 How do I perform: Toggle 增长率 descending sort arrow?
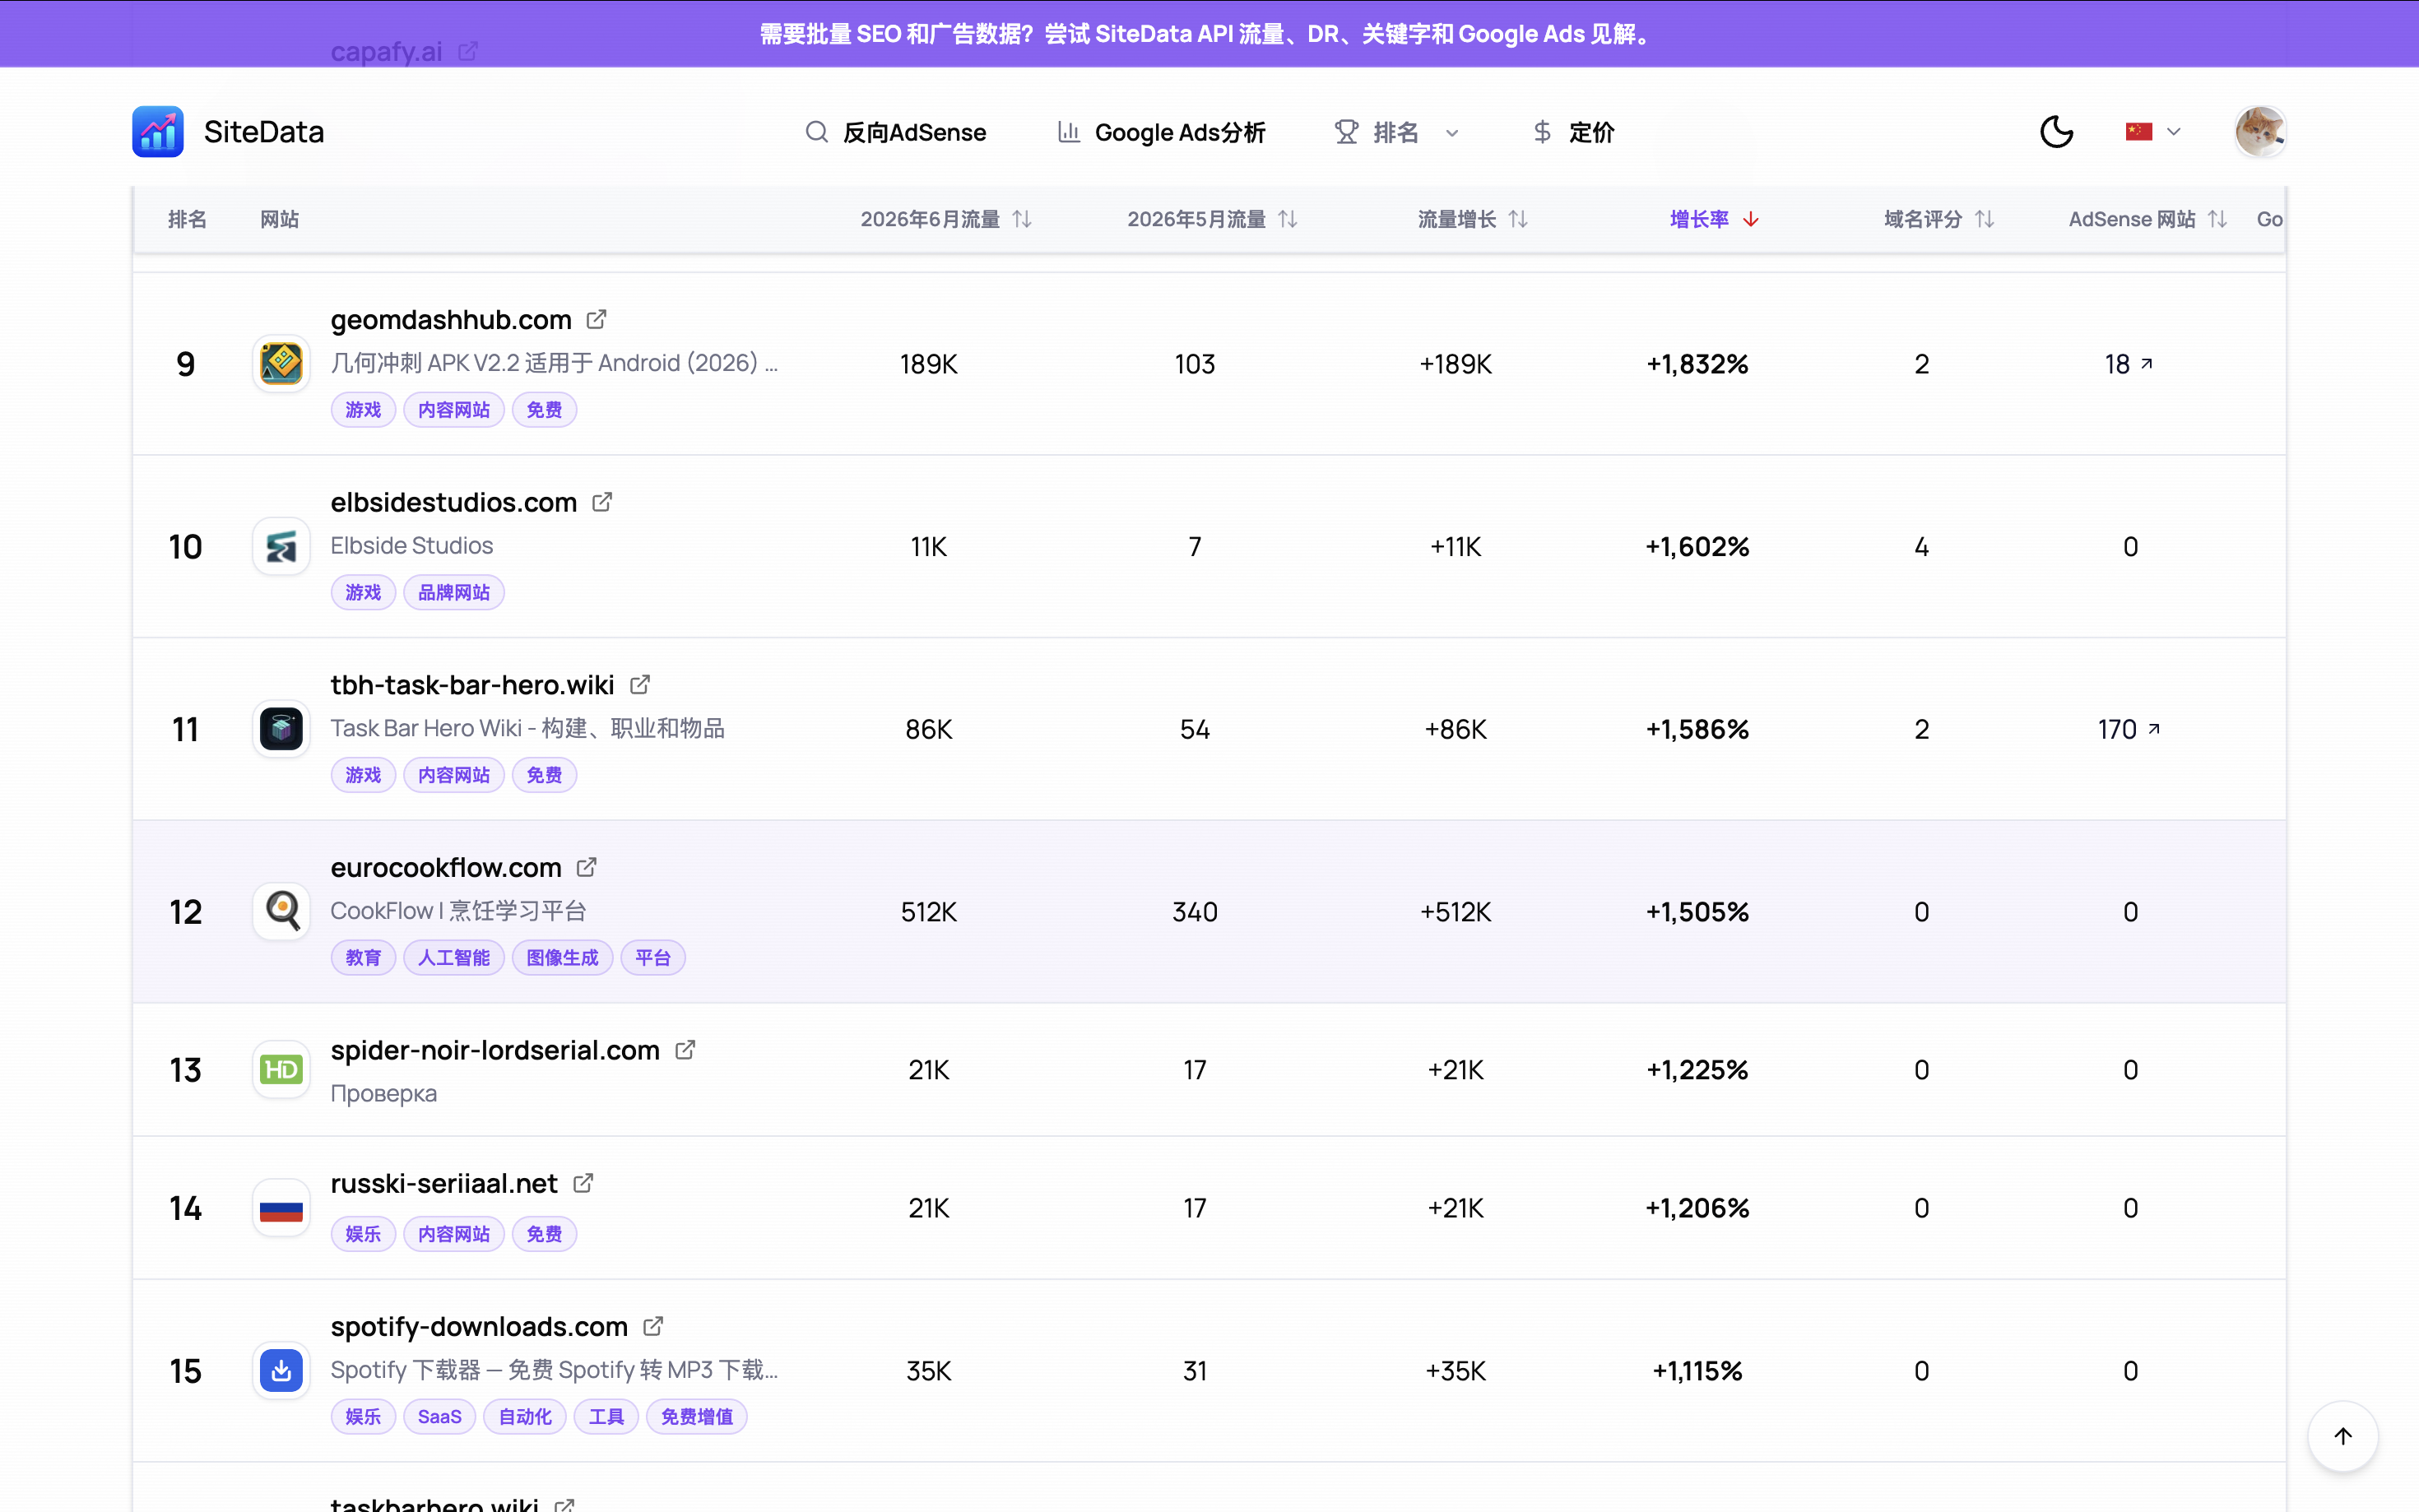pos(1751,219)
